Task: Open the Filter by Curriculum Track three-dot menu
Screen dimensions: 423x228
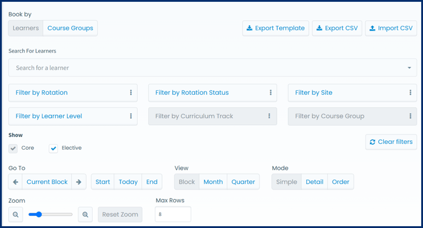Action: tap(269, 116)
